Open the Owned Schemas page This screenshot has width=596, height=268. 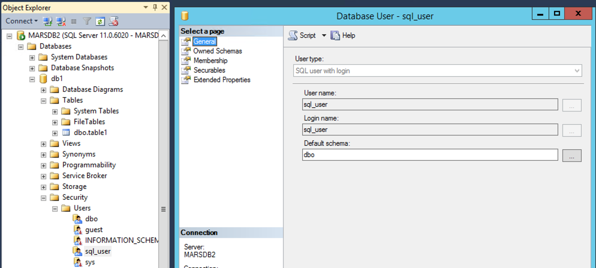tap(217, 51)
